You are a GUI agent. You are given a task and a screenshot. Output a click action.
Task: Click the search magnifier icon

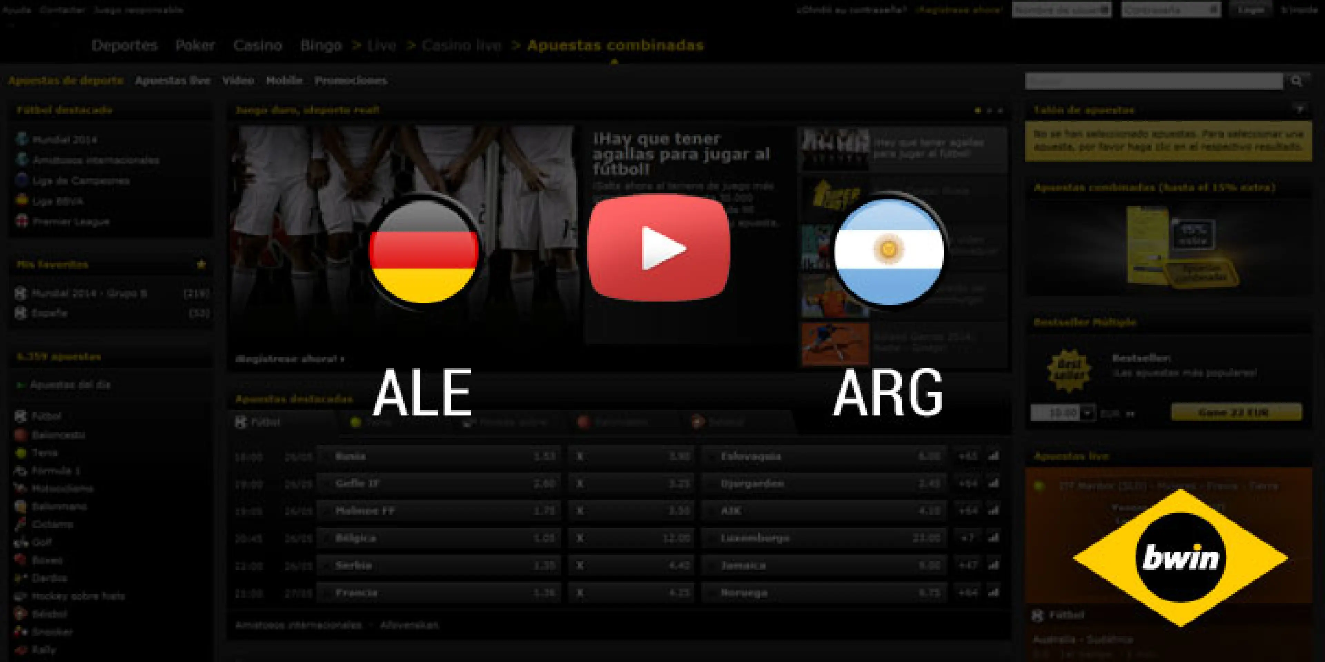click(1296, 81)
